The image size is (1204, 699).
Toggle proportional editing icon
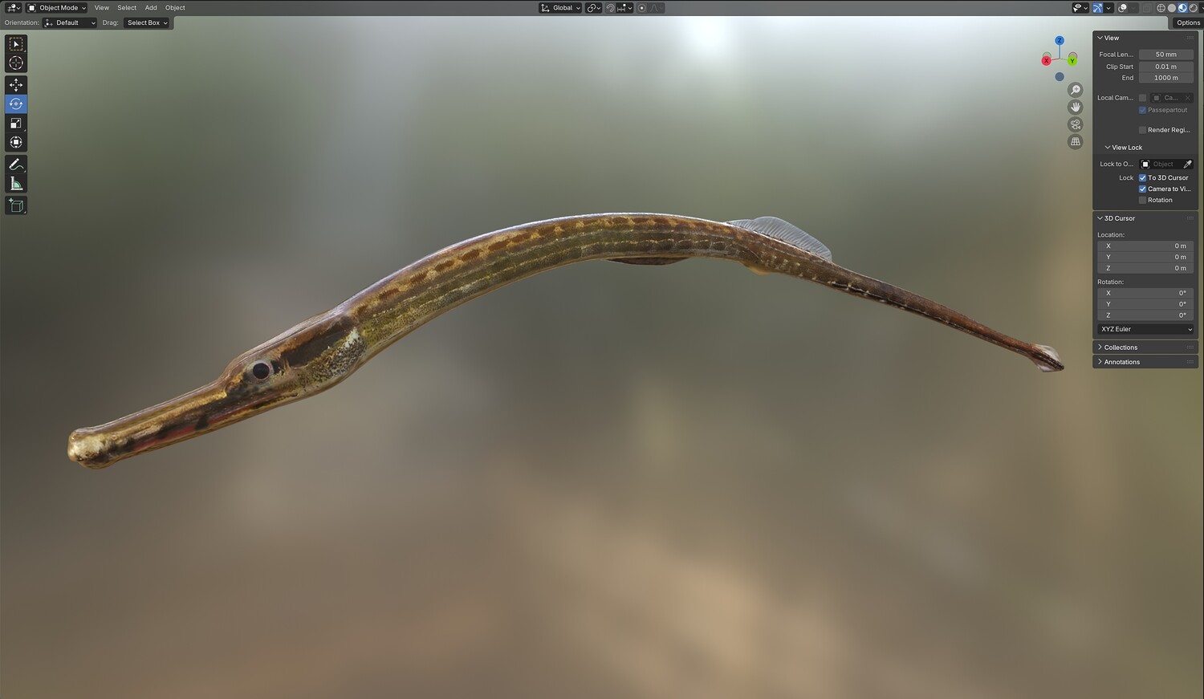click(642, 8)
